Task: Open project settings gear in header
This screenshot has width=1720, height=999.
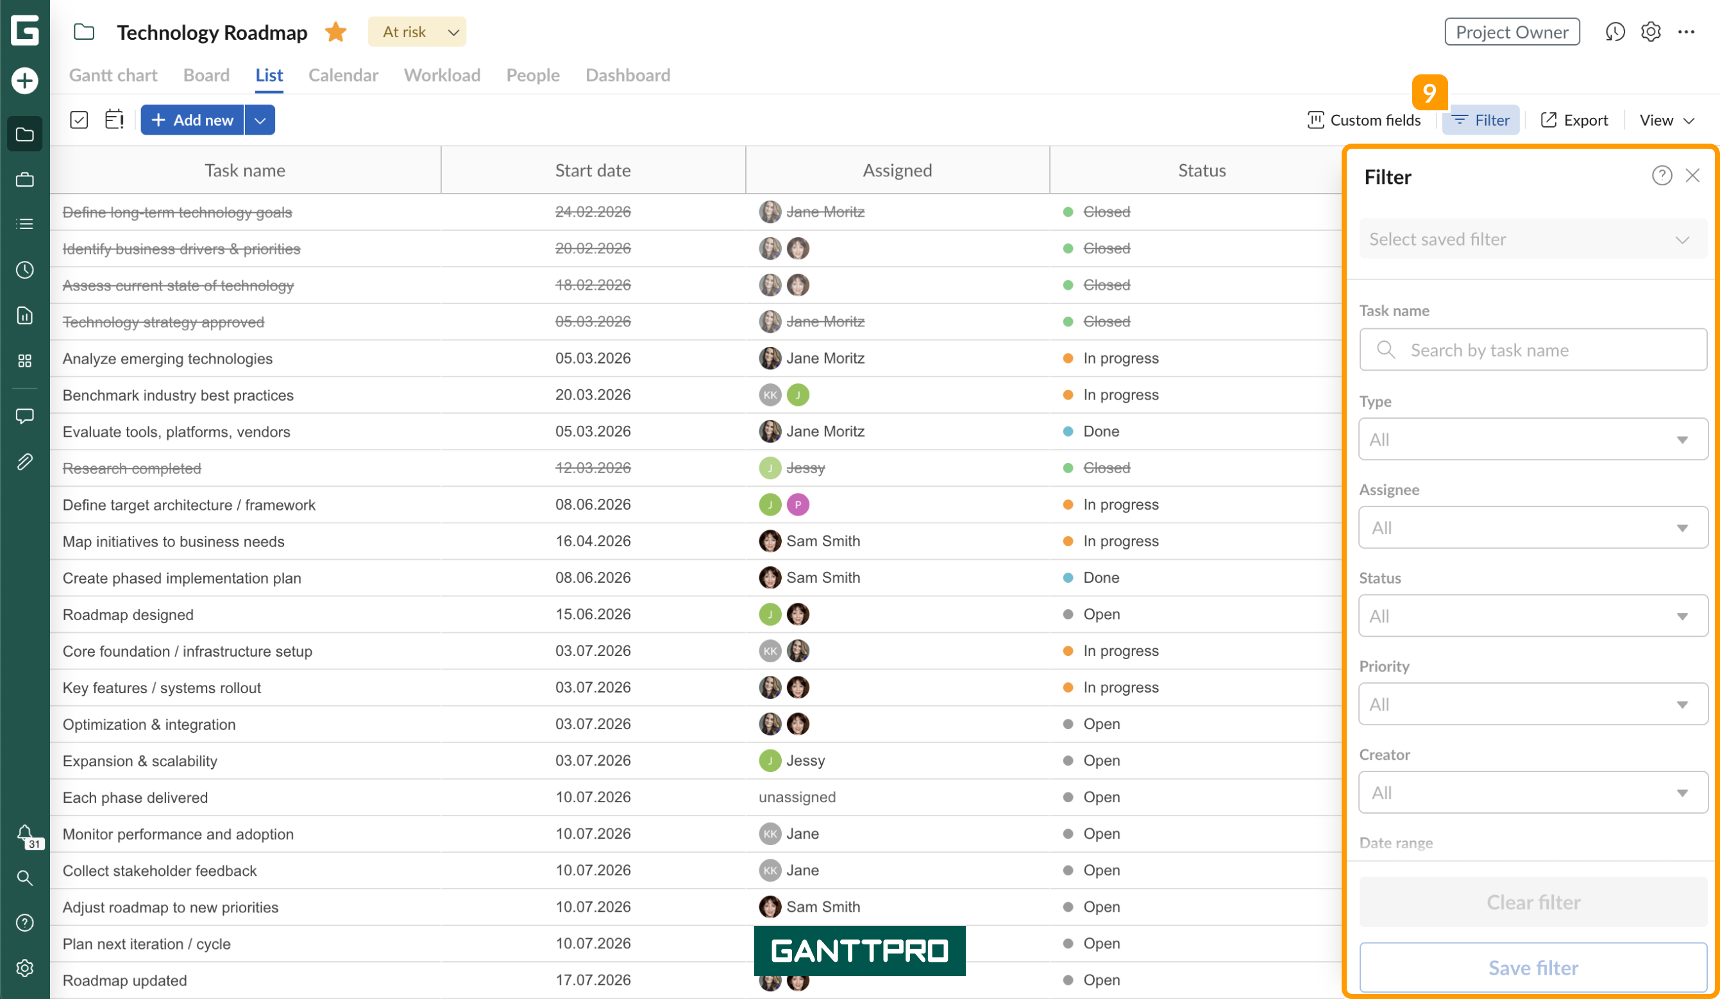Action: (1650, 31)
